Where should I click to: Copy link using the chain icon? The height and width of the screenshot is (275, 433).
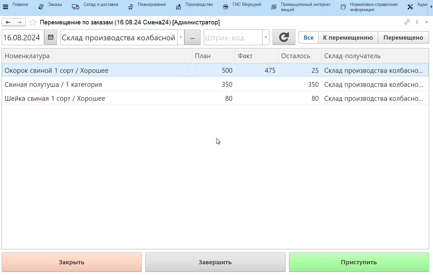[407, 22]
